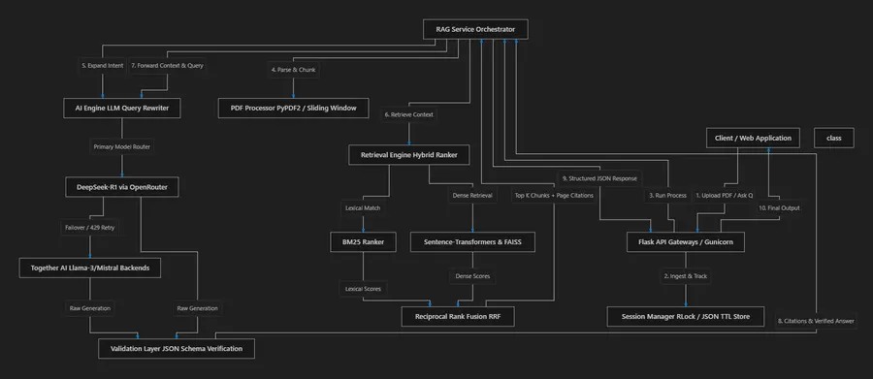This screenshot has height=379, width=873.
Task: Select the '6. Retrieve Context' label
Action: click(409, 114)
